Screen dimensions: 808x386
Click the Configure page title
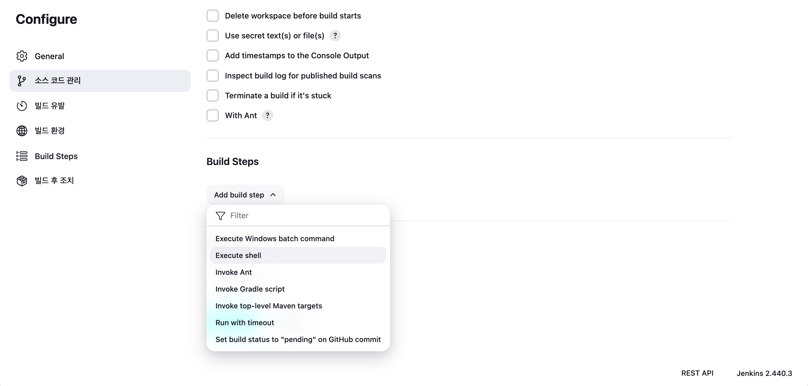tap(46, 19)
